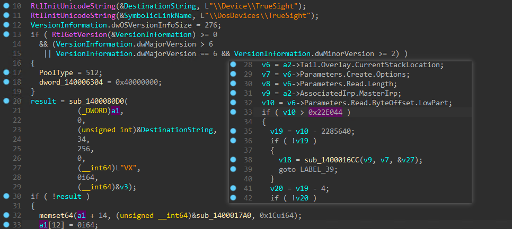Toggle breakpoint dot on line 42
Viewport: 512px width, 229px height.
tap(233, 198)
